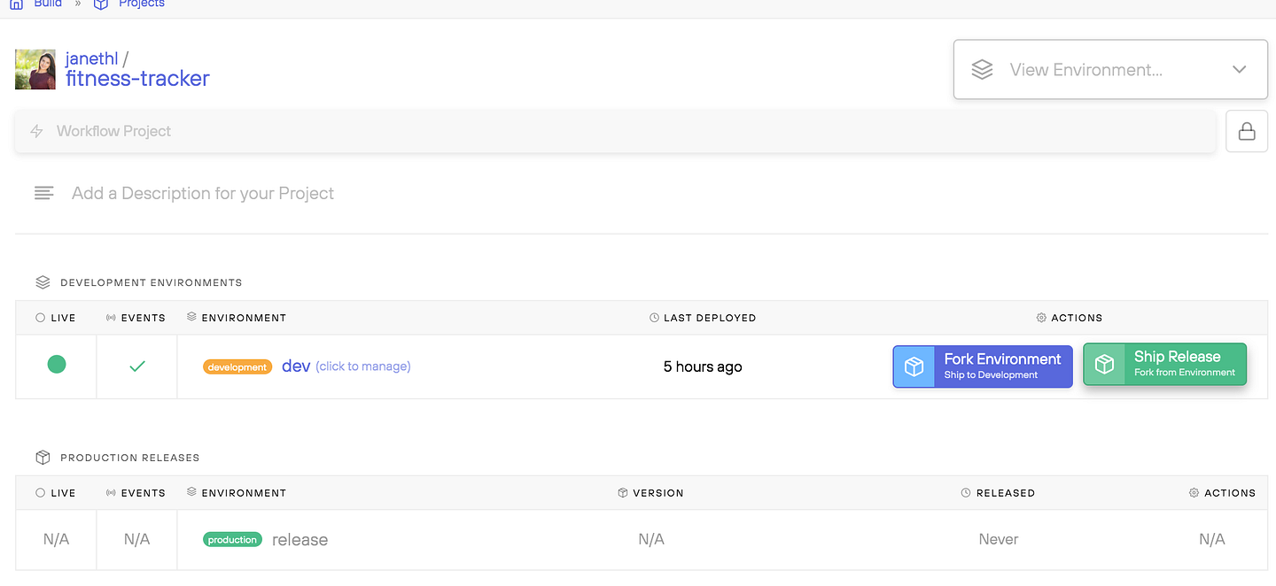The height and width of the screenshot is (586, 1276).
Task: Click the janethl profile avatar photo
Action: [35, 69]
